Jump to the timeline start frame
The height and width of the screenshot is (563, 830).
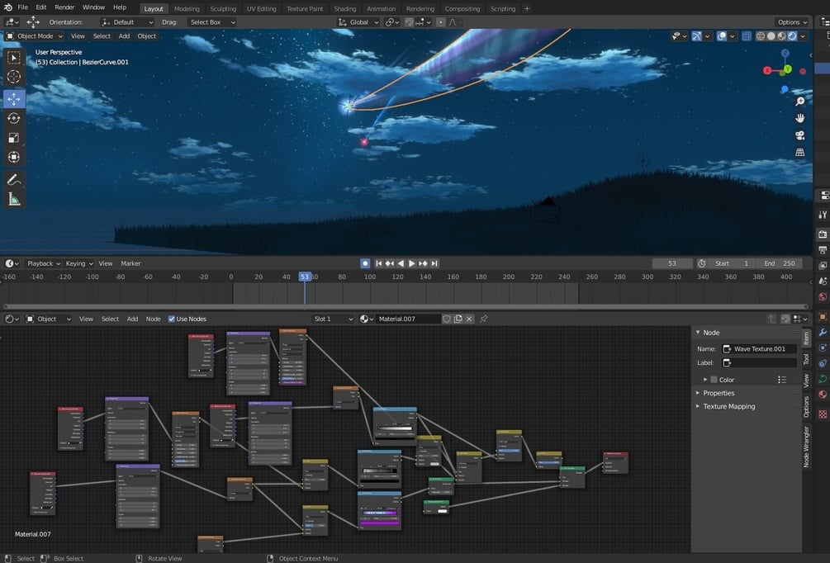tap(378, 263)
